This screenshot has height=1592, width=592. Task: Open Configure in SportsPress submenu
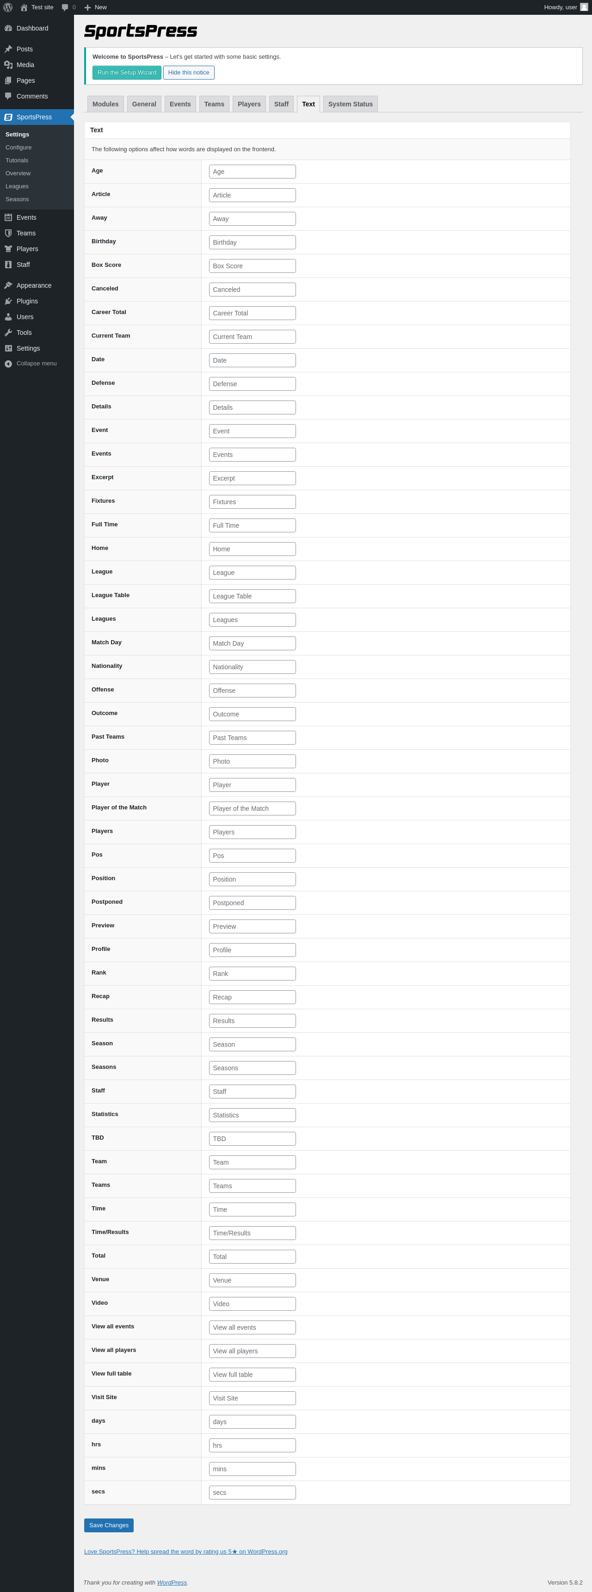pyautogui.click(x=18, y=148)
